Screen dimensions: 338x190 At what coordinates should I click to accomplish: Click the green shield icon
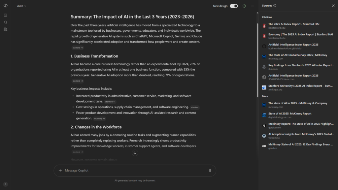coord(244,6)
